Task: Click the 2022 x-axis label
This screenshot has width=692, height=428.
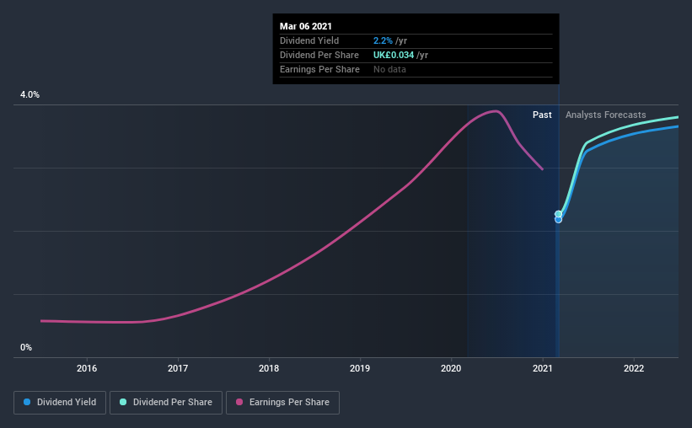Action: pyautogui.click(x=634, y=368)
